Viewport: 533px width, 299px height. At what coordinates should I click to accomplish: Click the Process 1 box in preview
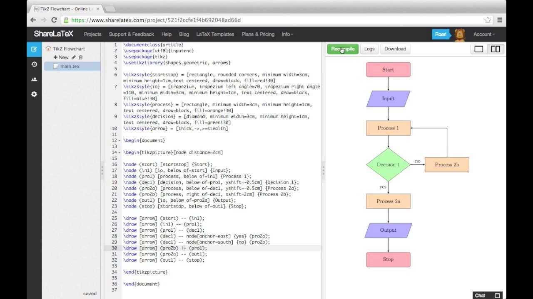(388, 128)
